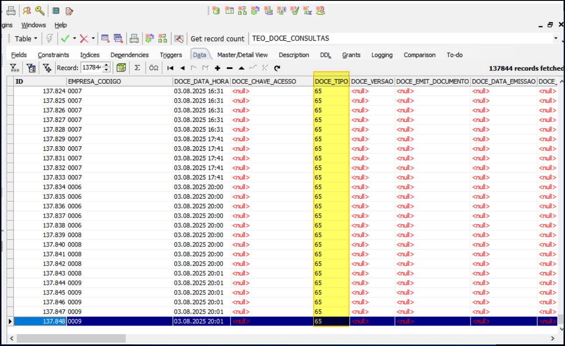Expand the Rollback X dropdown arrow
This screenshot has width=565, height=346.
tap(93, 38)
